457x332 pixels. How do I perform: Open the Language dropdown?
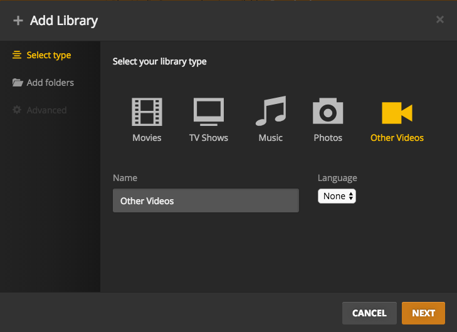[337, 196]
